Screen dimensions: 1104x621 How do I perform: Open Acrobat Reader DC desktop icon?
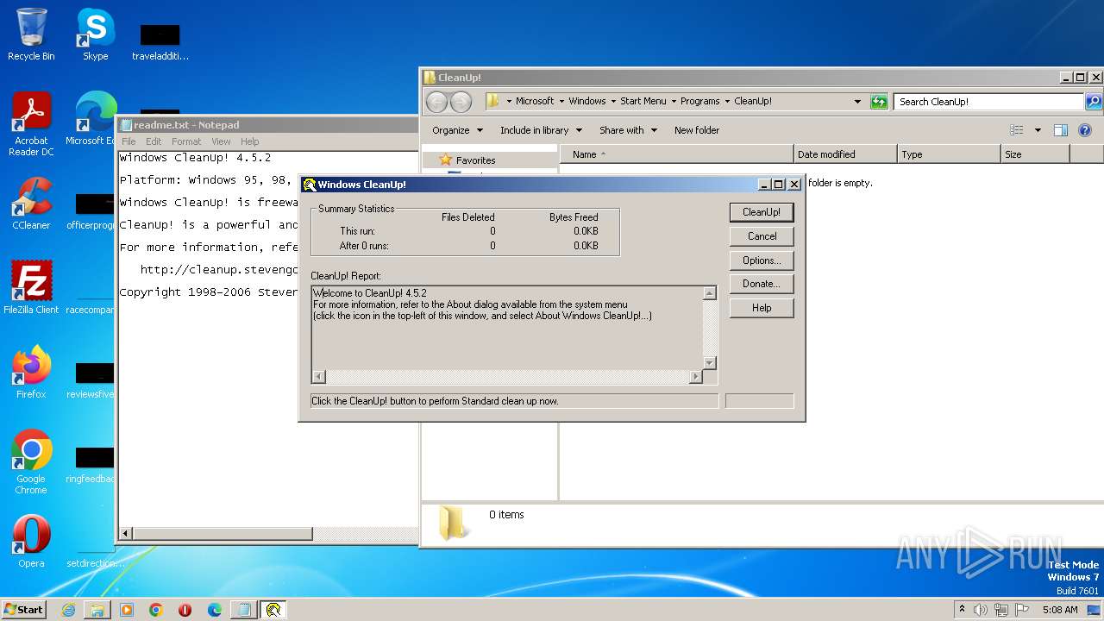click(31, 124)
